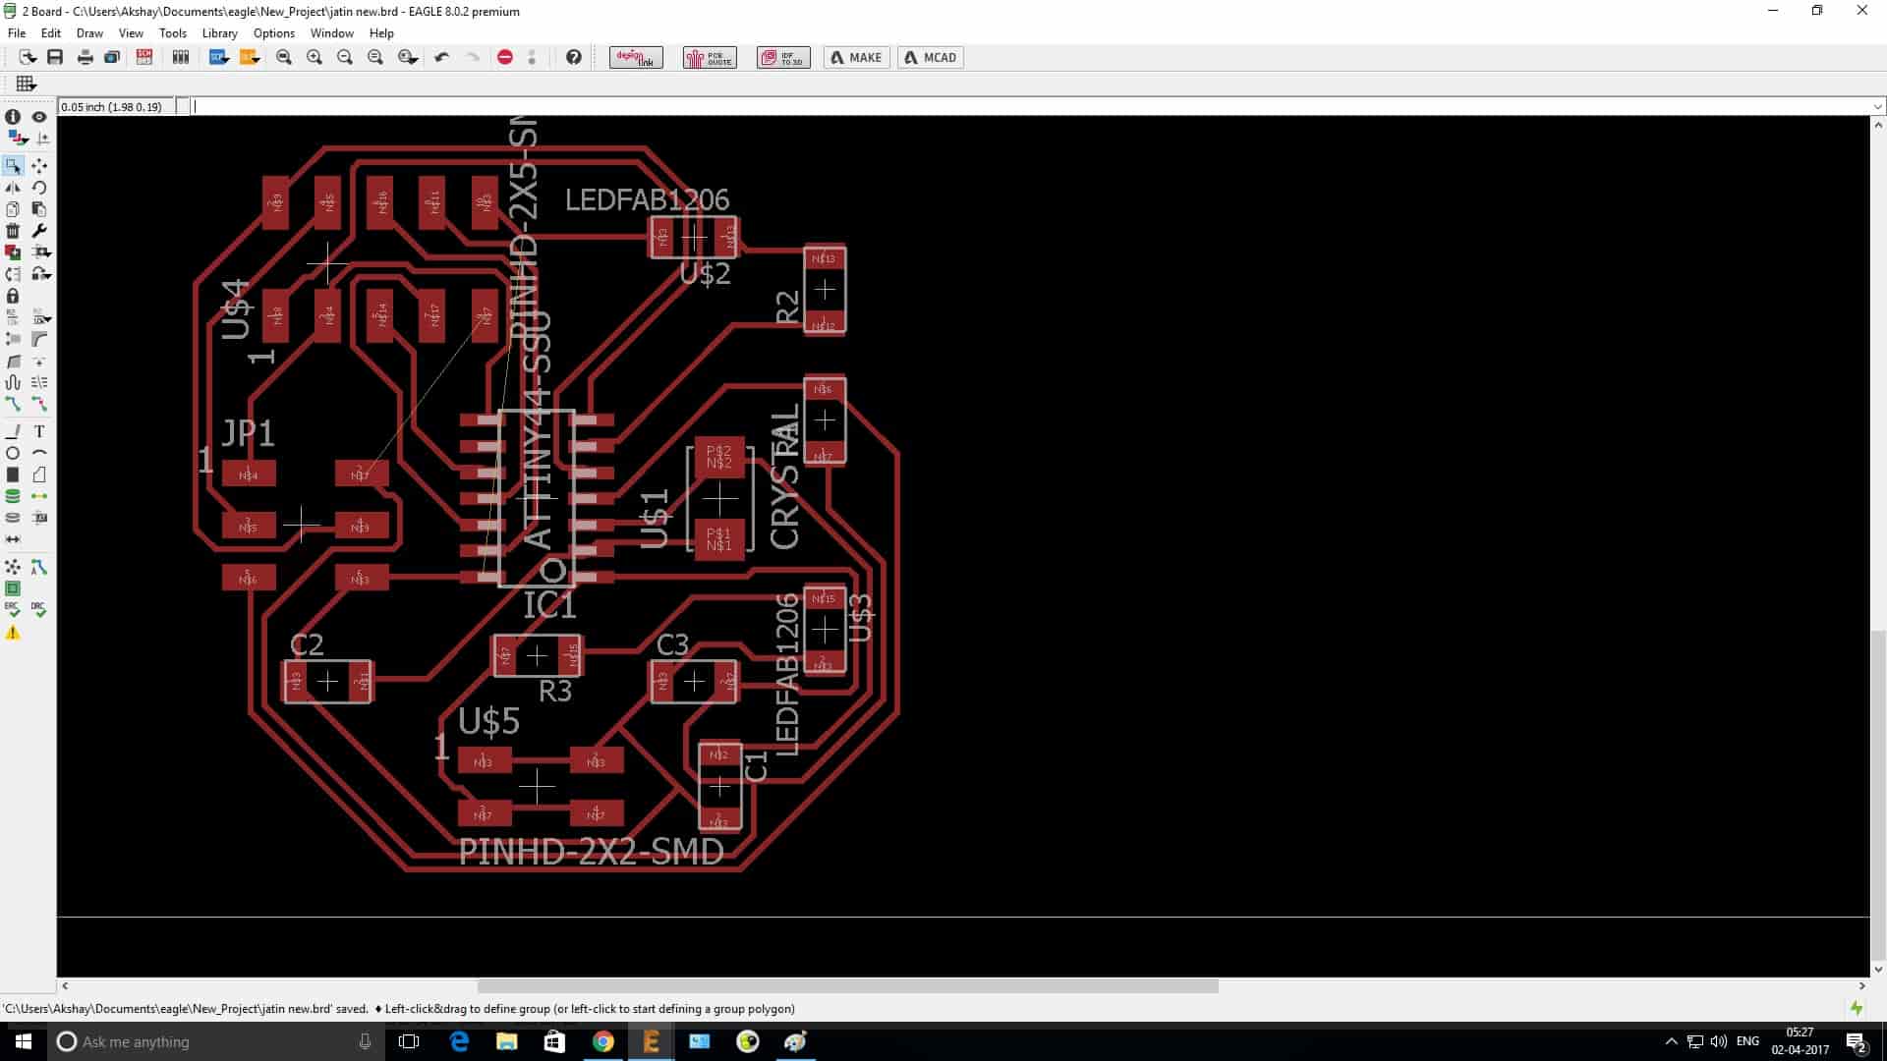Print the board
This screenshot has height=1061, width=1887.
coord(86,57)
